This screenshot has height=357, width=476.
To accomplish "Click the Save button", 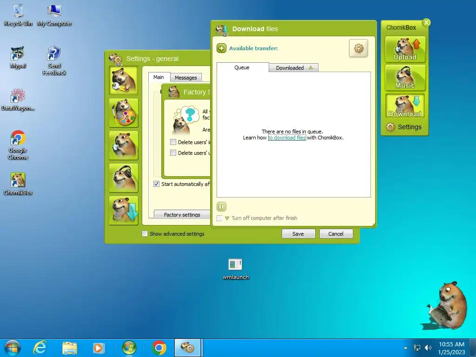I will (298, 234).
